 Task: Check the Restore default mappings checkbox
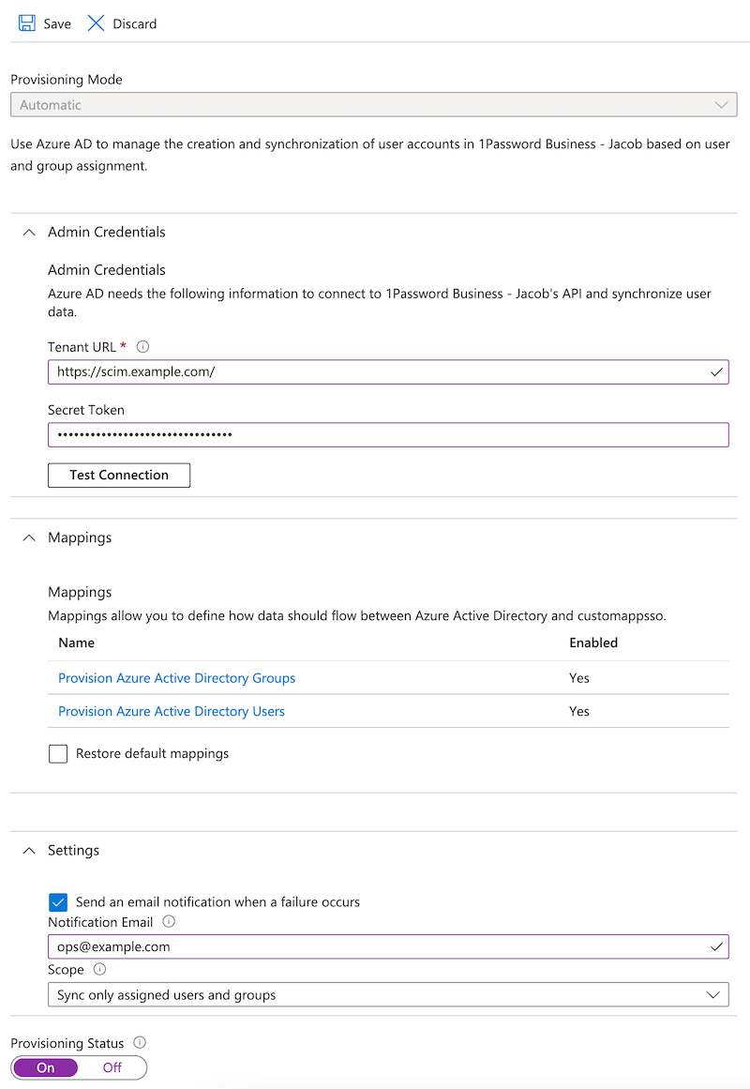[x=58, y=753]
